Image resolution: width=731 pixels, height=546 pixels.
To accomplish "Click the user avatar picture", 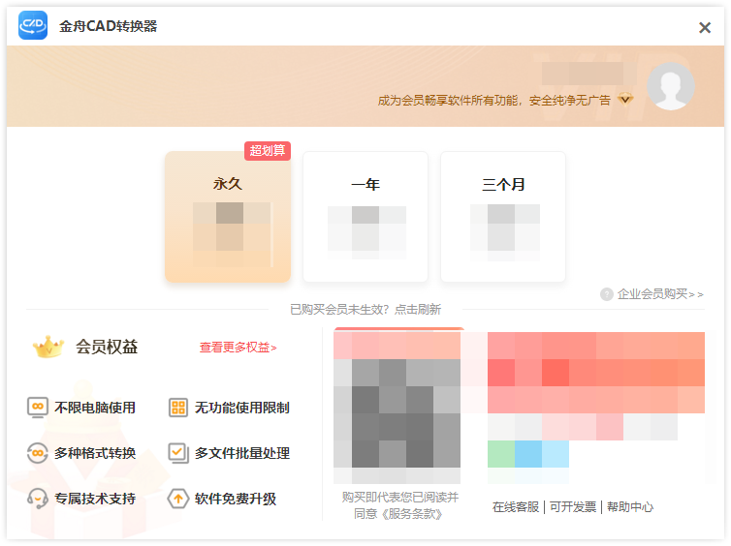I will [x=671, y=86].
